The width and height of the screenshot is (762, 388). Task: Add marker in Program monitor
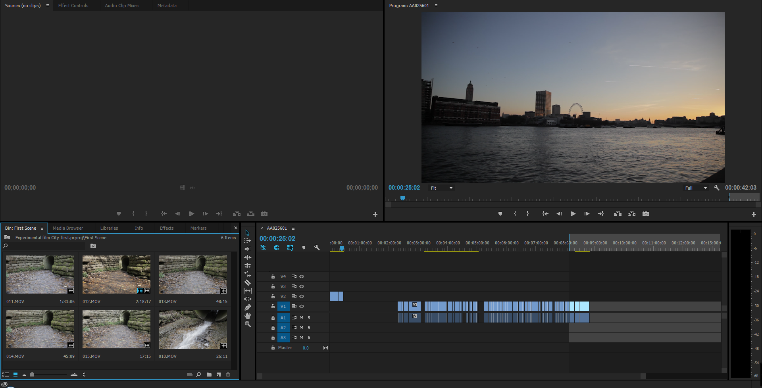(x=500, y=214)
